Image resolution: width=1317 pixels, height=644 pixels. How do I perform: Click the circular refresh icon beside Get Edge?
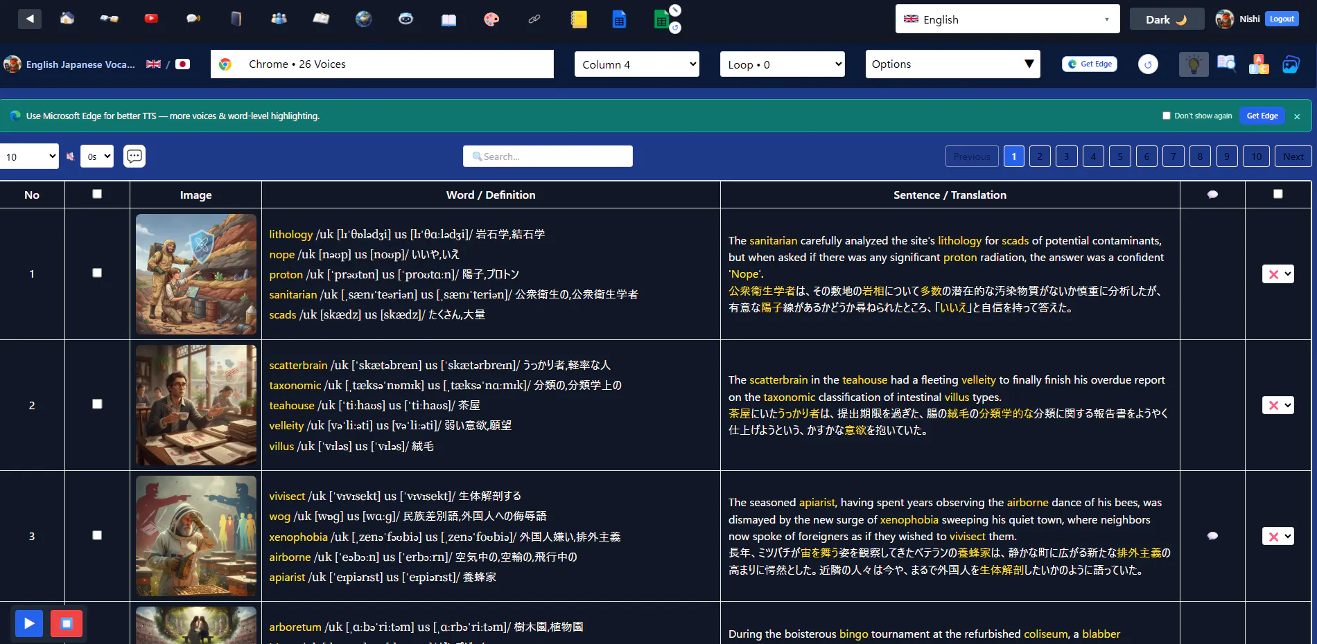pos(1148,64)
